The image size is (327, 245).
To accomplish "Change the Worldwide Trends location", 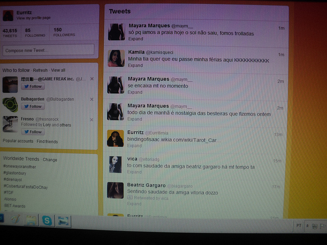I will click(x=50, y=160).
